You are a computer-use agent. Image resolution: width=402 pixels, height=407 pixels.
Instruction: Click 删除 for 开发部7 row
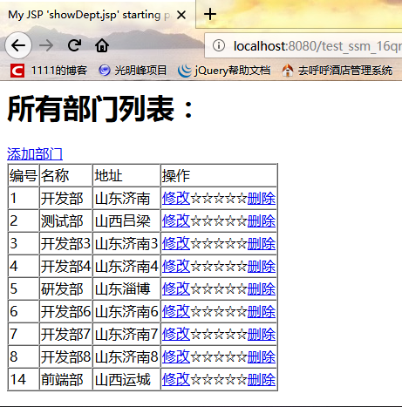(x=262, y=335)
